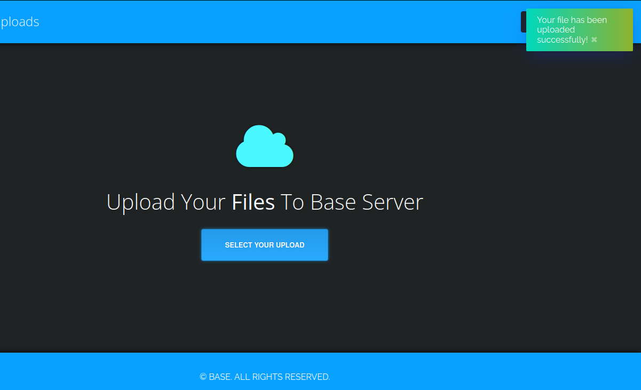Screen dimensions: 641x390
Task: Click the word 'SELECT' on upload button
Action: [x=238, y=245]
